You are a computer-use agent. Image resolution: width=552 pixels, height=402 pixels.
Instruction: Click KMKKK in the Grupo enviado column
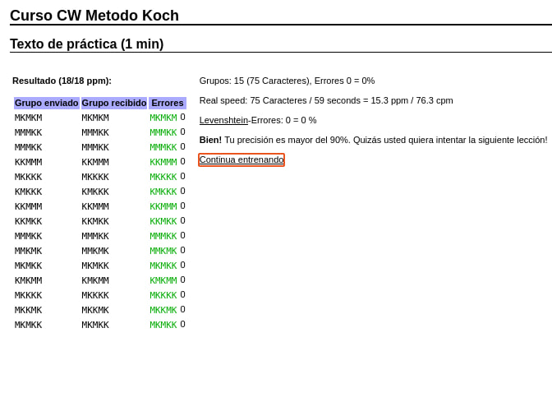coord(28,192)
